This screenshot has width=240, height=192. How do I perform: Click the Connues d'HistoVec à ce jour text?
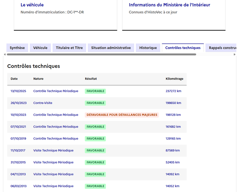tap(153, 12)
